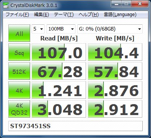This screenshot has height=138, width=151.
Task: Select the 4K QD32 read value 3.048
Action: [x=59, y=109]
